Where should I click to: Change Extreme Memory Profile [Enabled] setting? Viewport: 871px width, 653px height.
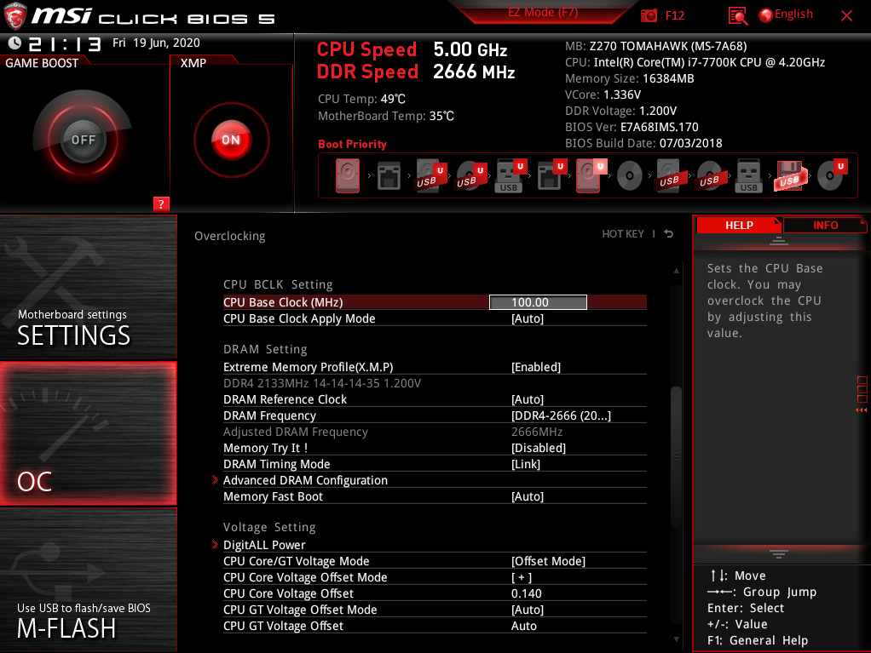coord(435,367)
